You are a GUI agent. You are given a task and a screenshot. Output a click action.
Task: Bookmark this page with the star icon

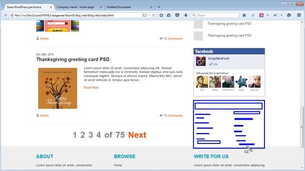(161, 15)
